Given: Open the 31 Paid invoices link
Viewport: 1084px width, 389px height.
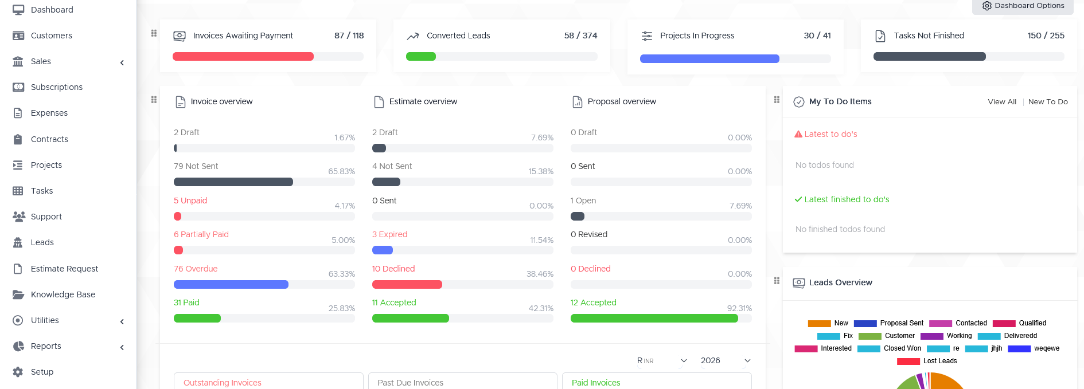Looking at the screenshot, I should (186, 302).
